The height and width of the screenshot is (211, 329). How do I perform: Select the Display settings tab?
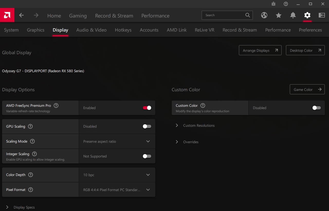pos(60,30)
